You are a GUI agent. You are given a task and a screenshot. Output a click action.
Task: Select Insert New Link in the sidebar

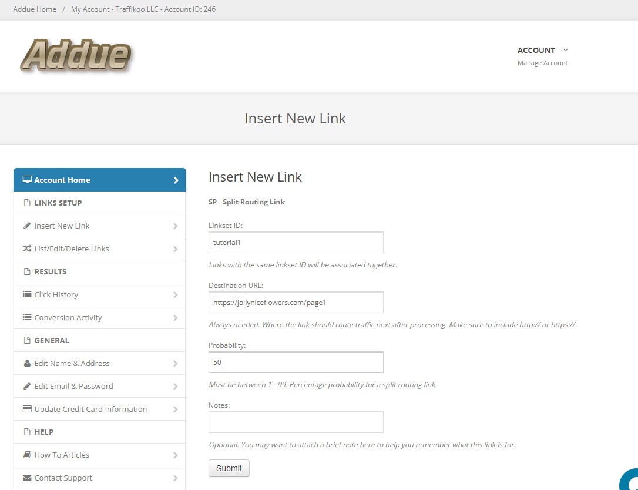100,226
